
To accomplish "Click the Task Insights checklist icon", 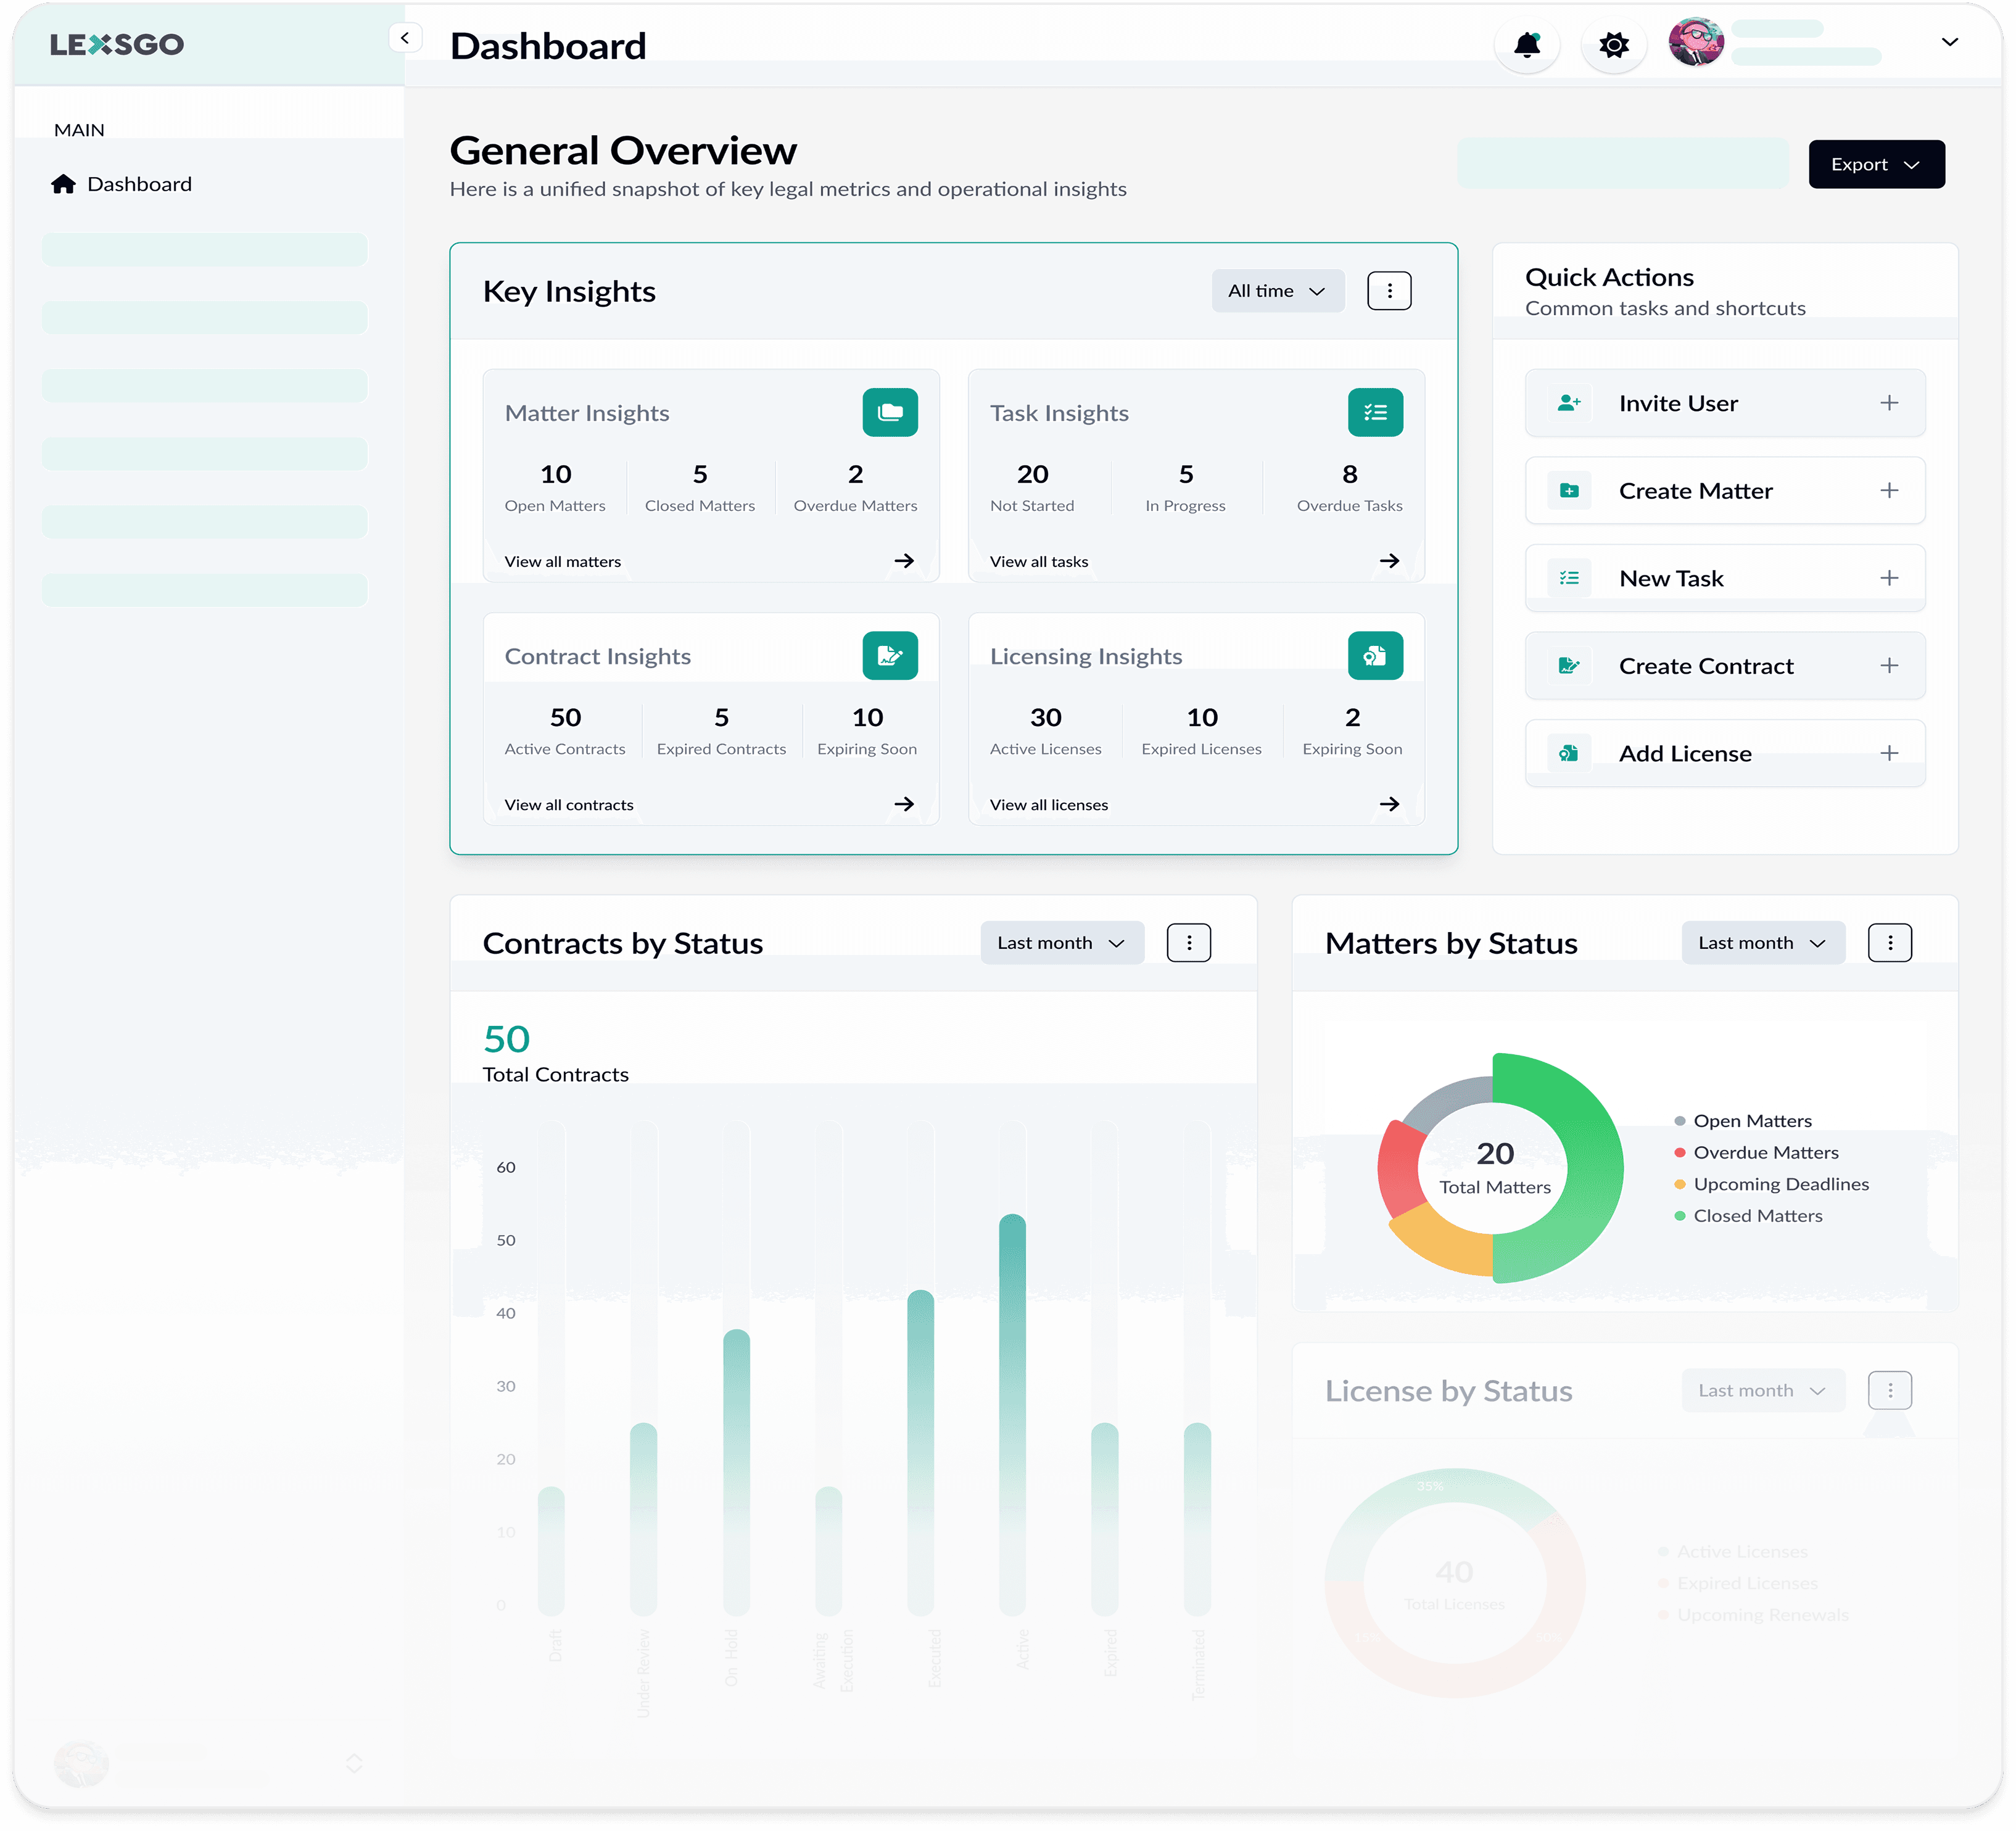I will click(1376, 412).
